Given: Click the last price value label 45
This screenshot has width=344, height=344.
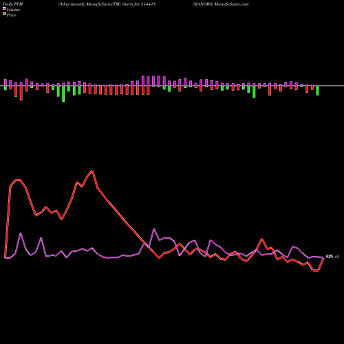Looking at the screenshot, I should click(332, 257).
